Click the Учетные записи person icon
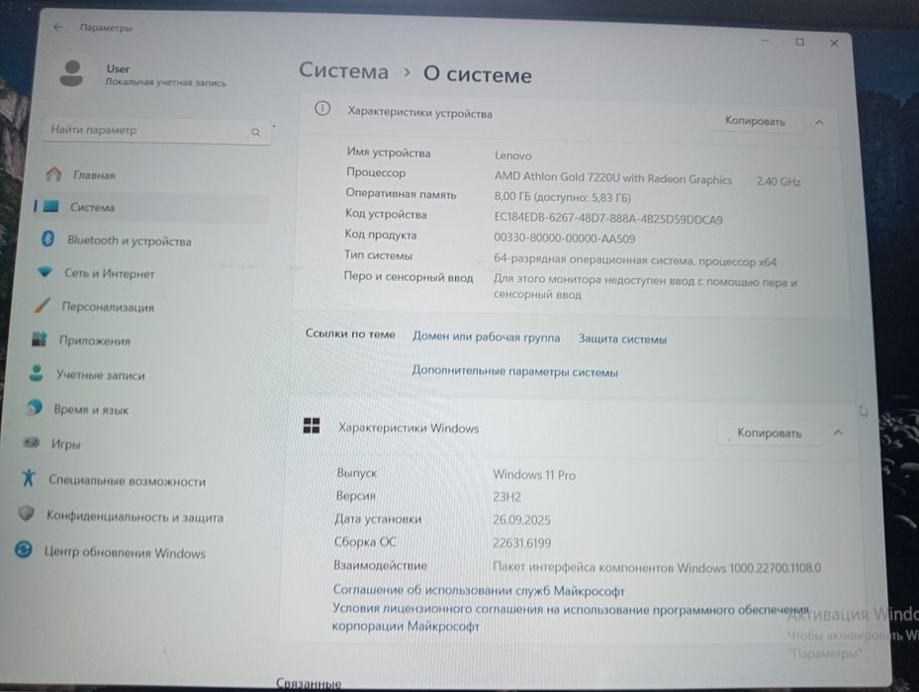919x692 pixels. point(37,373)
